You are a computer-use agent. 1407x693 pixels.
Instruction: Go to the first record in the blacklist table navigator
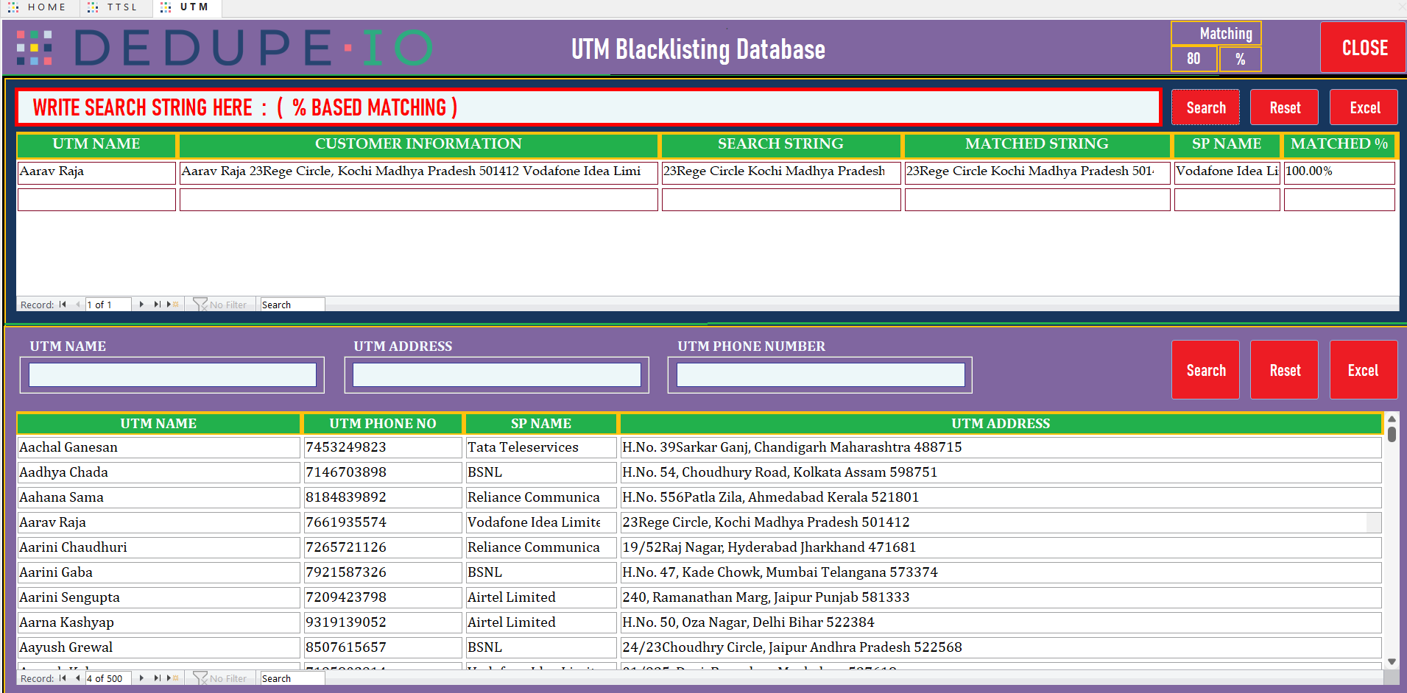tap(63, 678)
